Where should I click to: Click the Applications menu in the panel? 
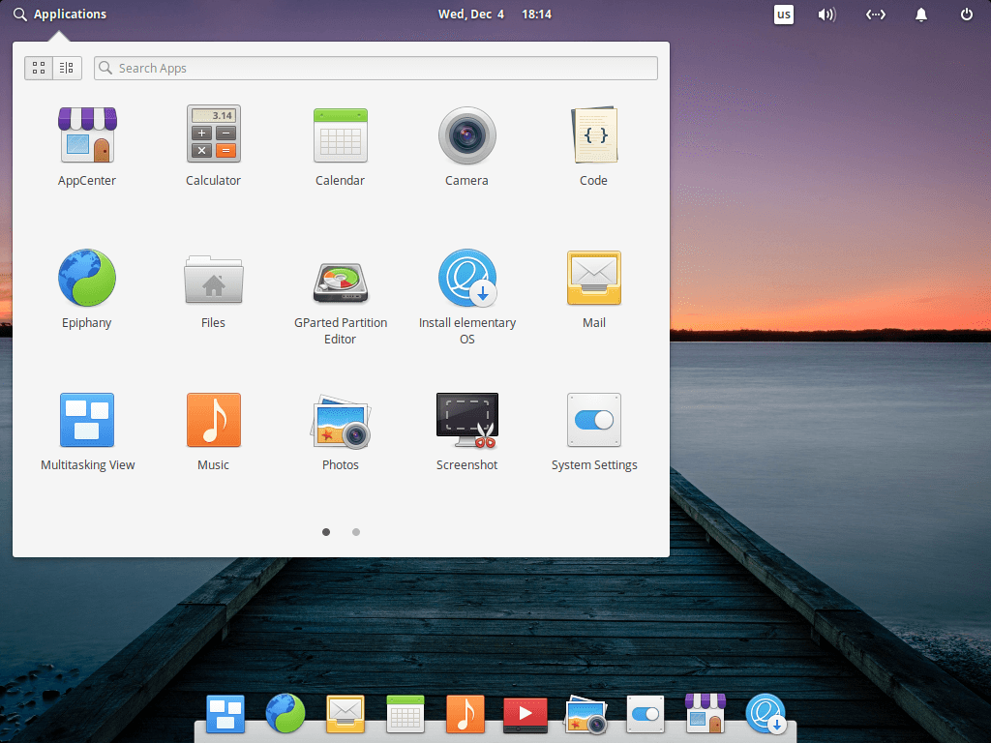click(60, 15)
